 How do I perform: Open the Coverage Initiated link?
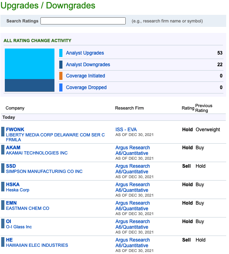86,76
